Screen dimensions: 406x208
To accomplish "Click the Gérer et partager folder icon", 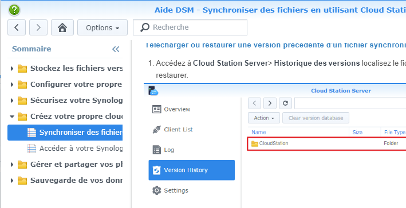I will [x=22, y=165].
